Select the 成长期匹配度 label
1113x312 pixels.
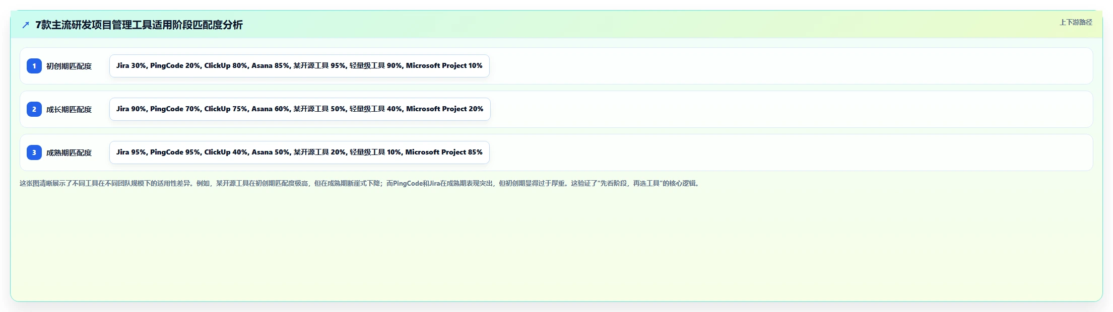pyautogui.click(x=69, y=109)
